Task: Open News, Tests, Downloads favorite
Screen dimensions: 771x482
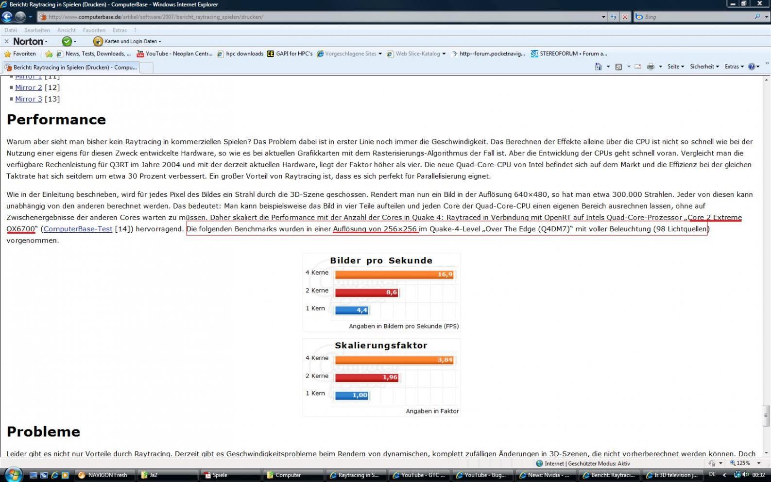Action: [x=94, y=54]
